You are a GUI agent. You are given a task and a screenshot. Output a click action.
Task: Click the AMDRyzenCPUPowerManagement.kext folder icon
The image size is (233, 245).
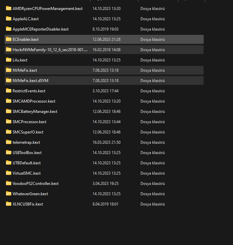pos(9,8)
